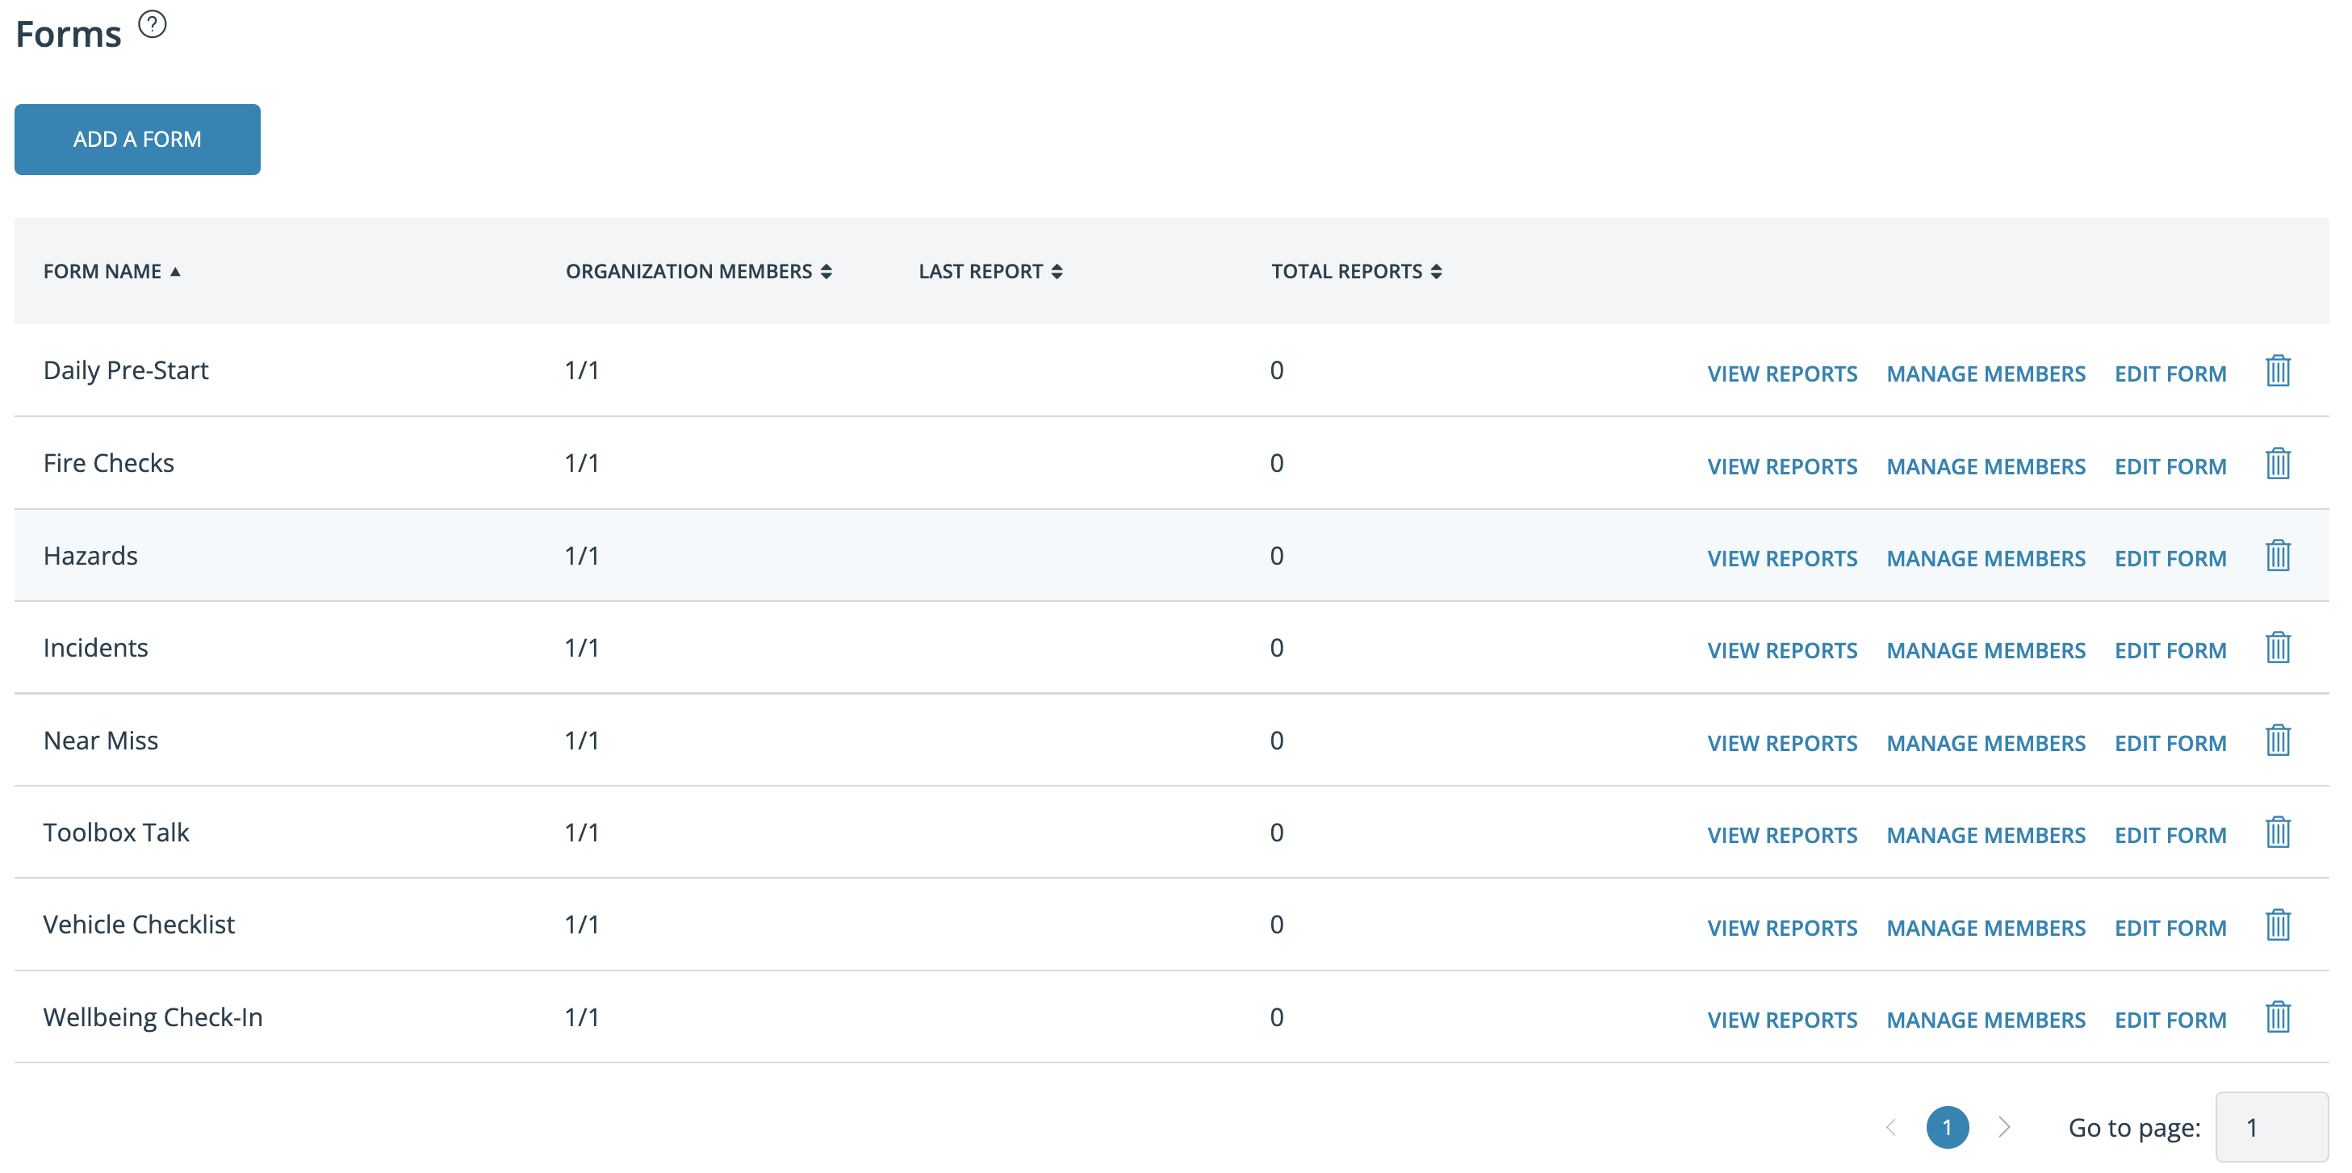The image size is (2352, 1173).
Task: Edit the Near Miss form
Action: [x=2170, y=743]
